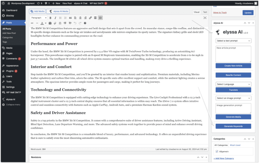Redo last edit
This screenshot has height=163, width=259.
click(80, 23)
